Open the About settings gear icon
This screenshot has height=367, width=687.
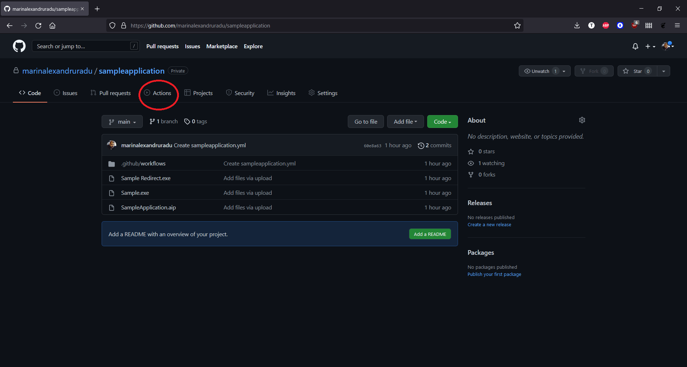[582, 120]
